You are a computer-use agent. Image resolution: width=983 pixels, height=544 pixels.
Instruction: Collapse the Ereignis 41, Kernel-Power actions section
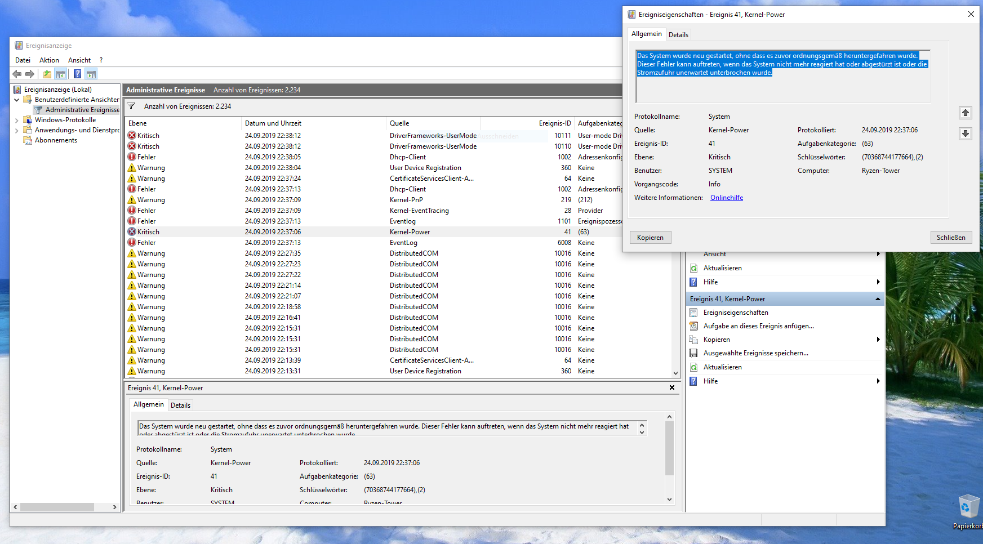click(878, 299)
